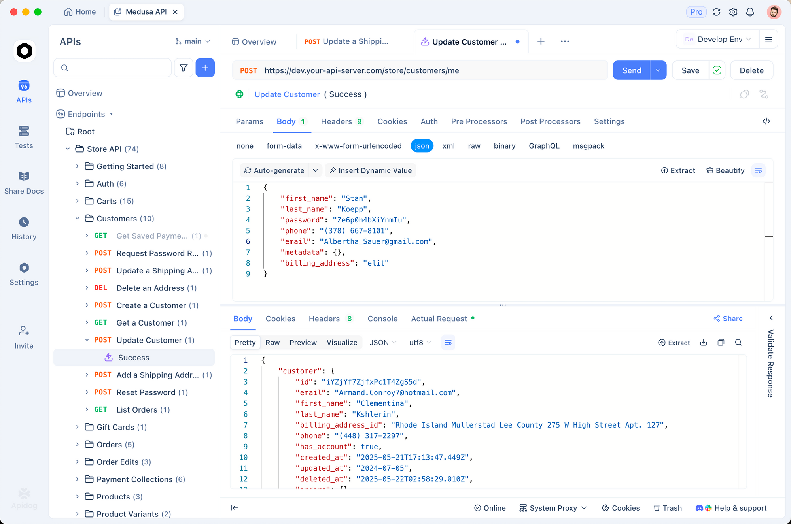Click the code snippet icon
Screen dimensions: 791x524
tap(766, 121)
